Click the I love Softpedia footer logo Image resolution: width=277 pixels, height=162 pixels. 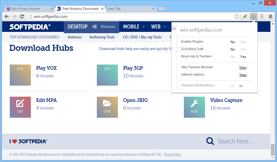click(x=28, y=141)
